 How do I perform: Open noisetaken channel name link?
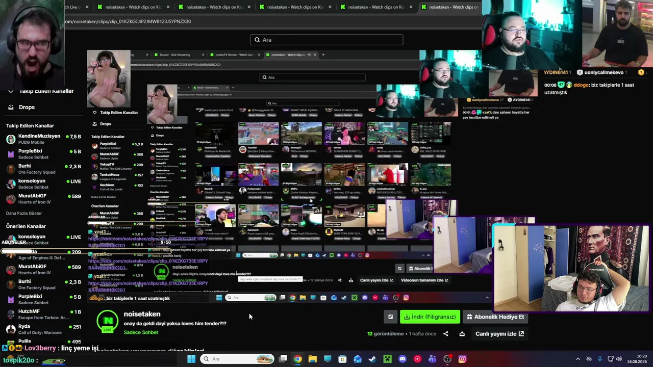click(142, 314)
